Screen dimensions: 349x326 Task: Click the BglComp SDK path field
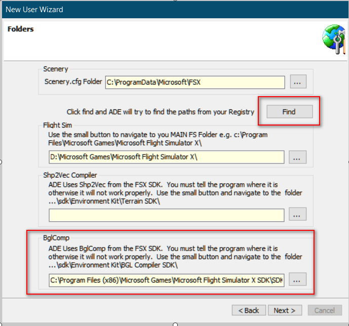[166, 280]
